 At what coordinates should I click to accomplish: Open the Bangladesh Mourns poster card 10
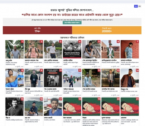click(53, 78)
